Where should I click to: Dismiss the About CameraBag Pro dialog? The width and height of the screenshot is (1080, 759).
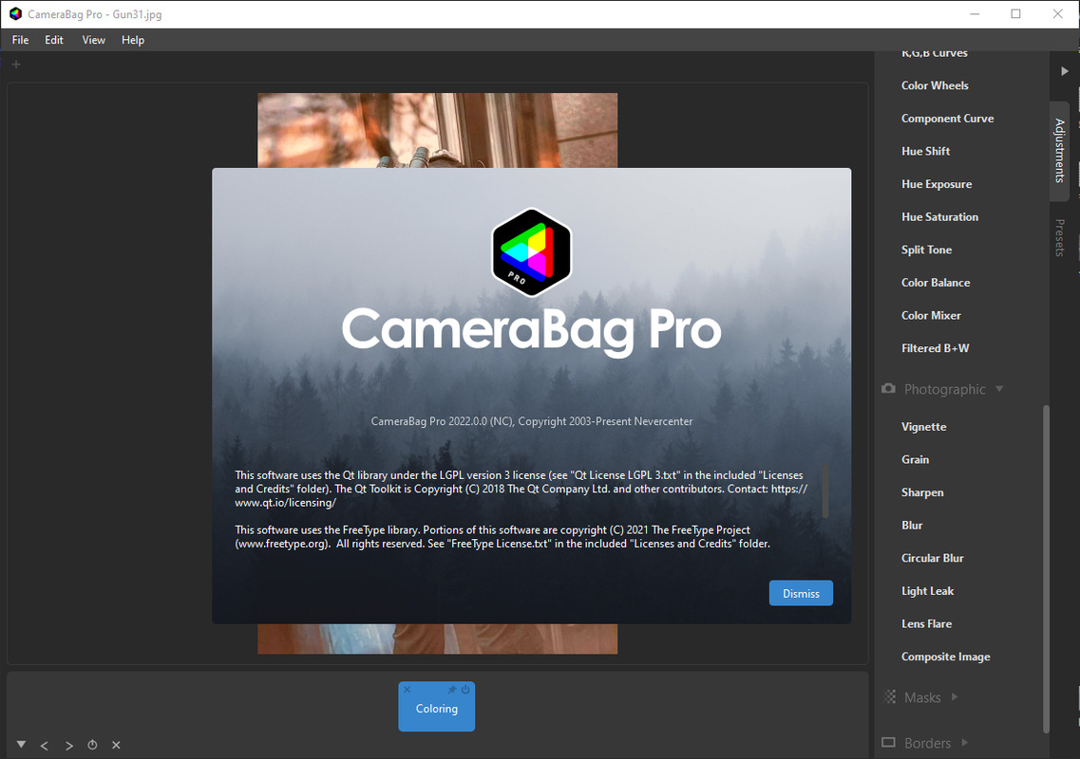click(x=801, y=593)
